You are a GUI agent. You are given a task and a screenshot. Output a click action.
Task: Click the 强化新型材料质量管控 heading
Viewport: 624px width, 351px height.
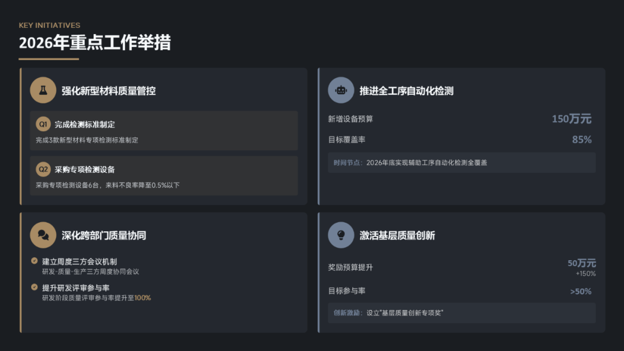(109, 91)
